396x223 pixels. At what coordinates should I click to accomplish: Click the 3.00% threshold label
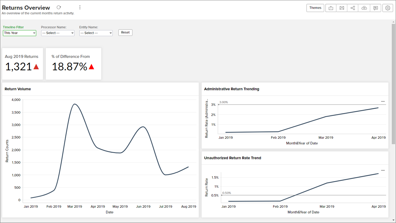(x=224, y=102)
